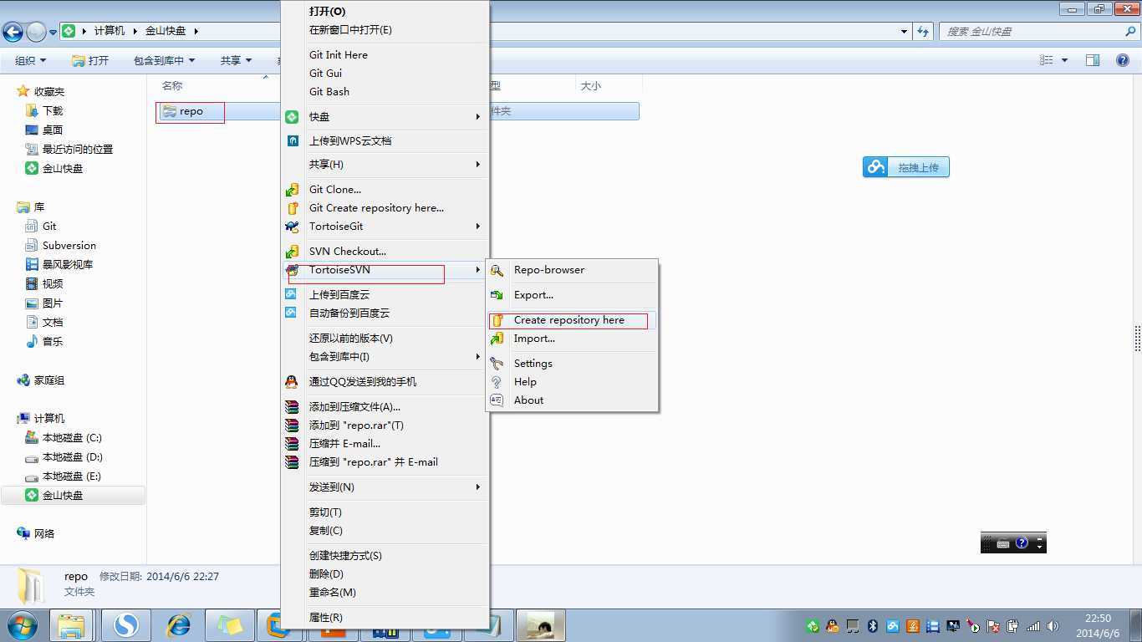Open 桌面 in favorites sidebar

click(53, 130)
